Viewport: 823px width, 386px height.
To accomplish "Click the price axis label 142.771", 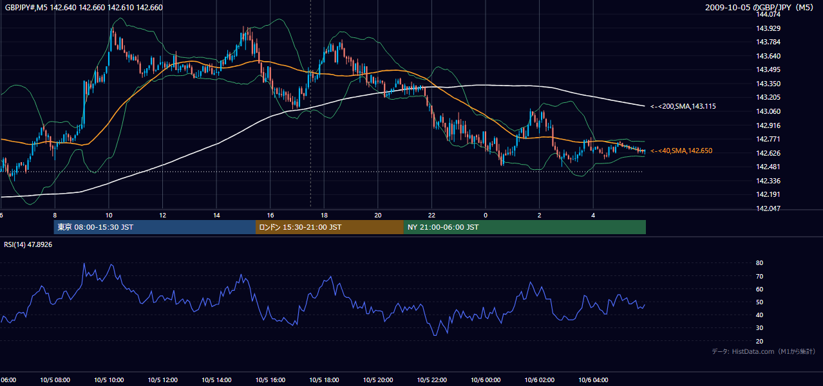I will [770, 139].
